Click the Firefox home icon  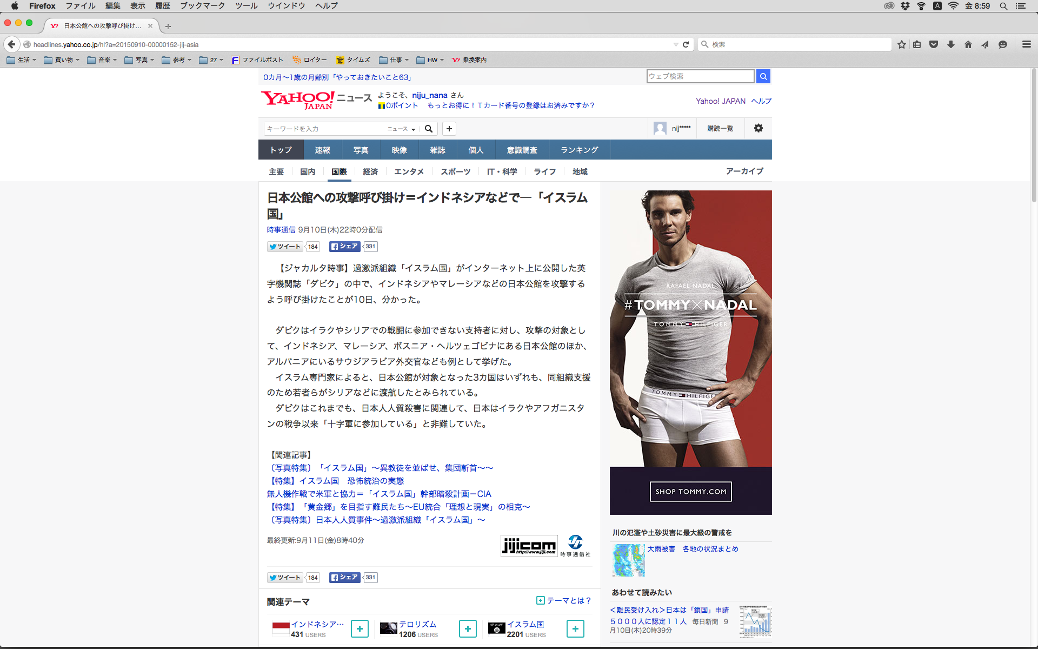coord(968,44)
